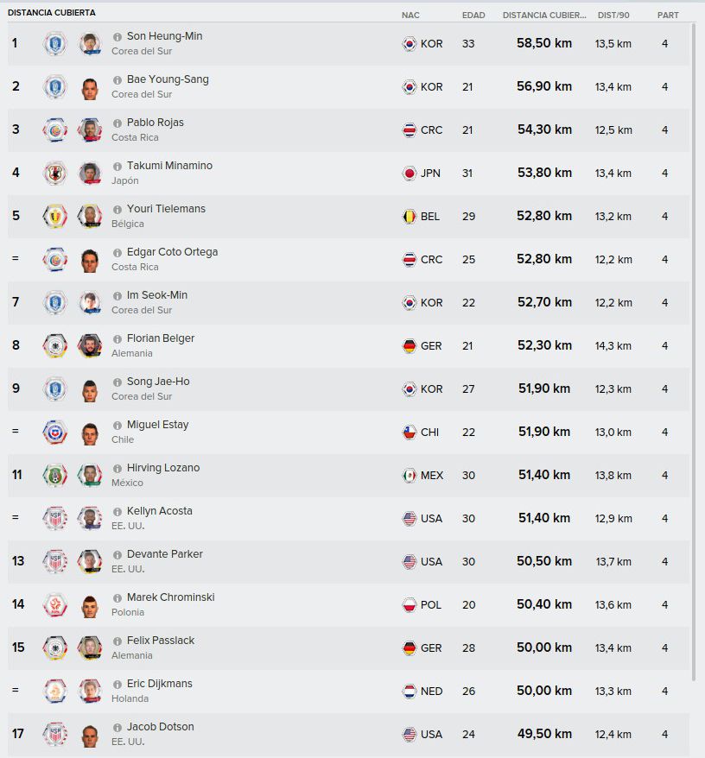The image size is (705, 758).
Task: Click Poland flag icon in Marek Chrominski row
Action: coord(410,604)
